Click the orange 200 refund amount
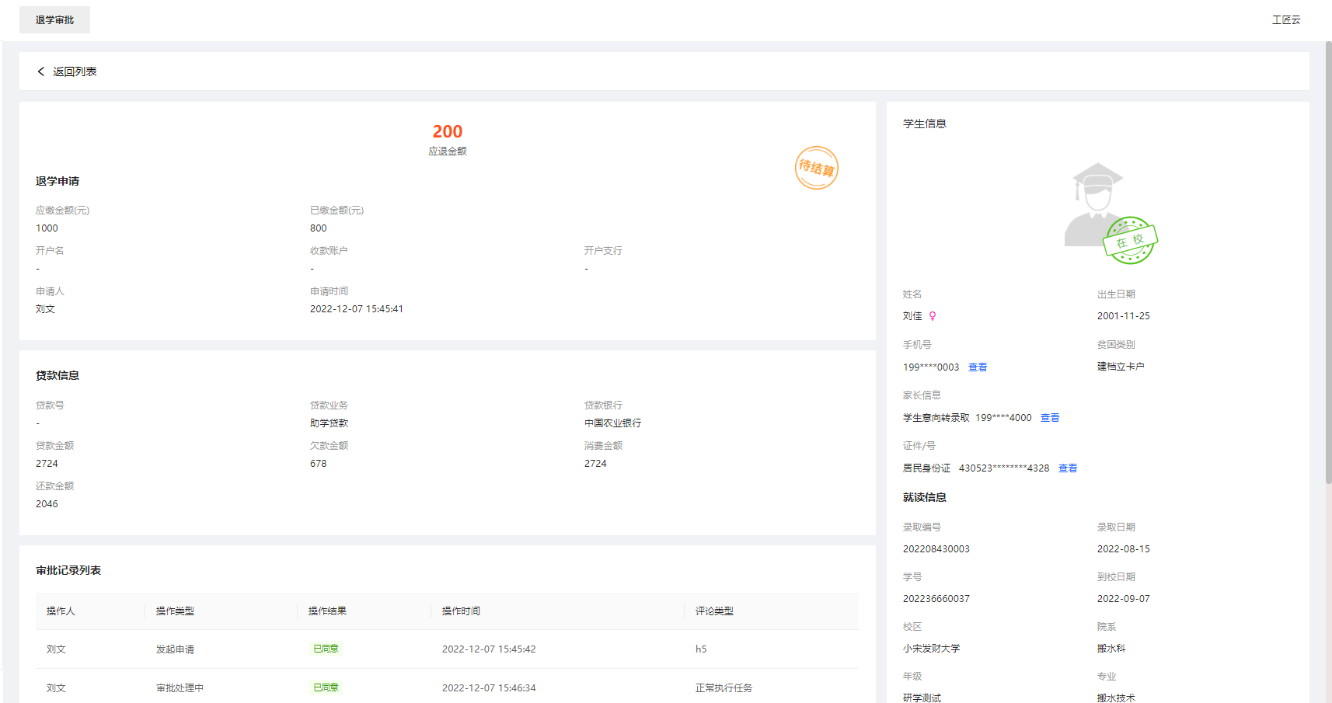1332x703 pixels. [x=447, y=131]
